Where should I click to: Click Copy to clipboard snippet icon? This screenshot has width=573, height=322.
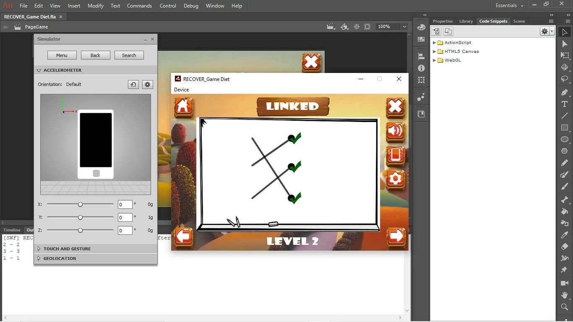click(x=448, y=31)
